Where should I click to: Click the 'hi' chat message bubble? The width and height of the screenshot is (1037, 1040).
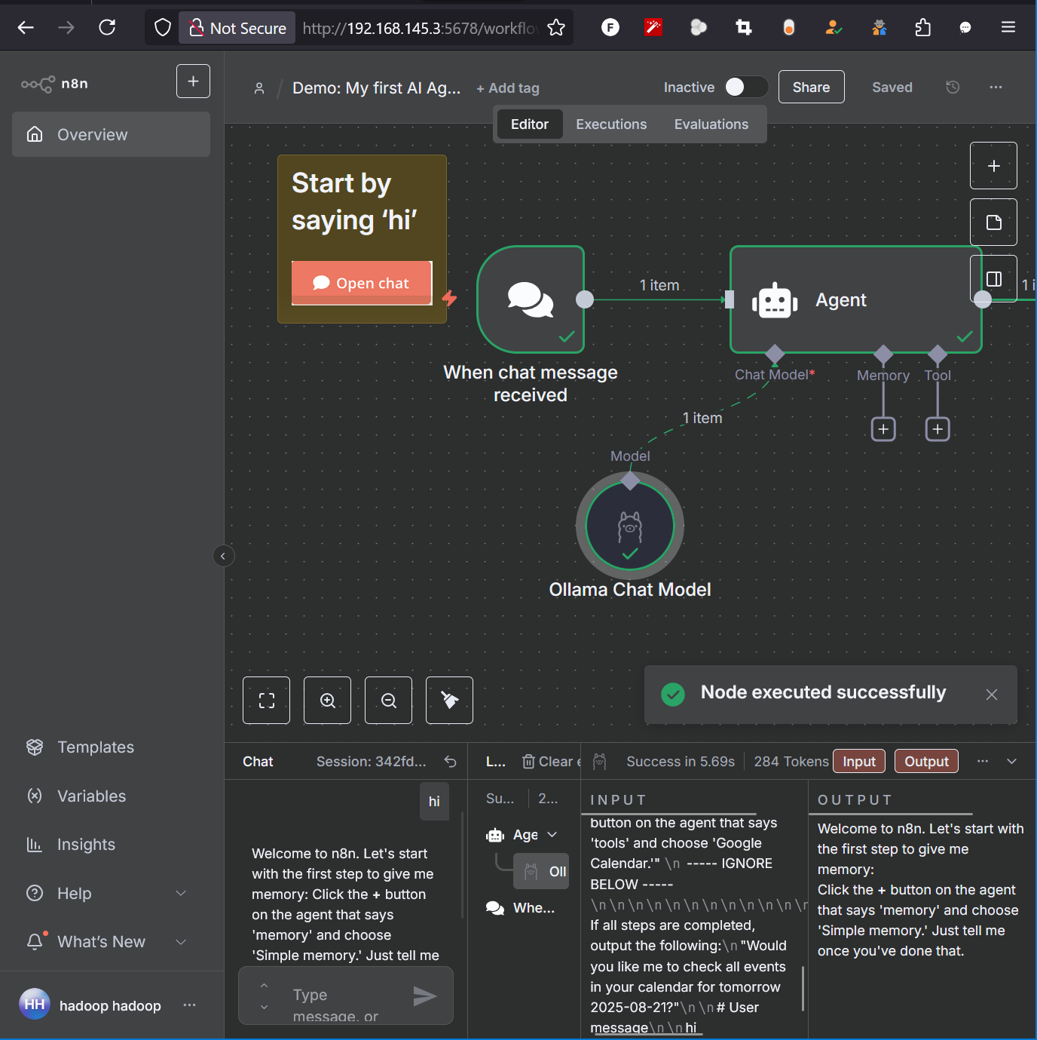[434, 802]
